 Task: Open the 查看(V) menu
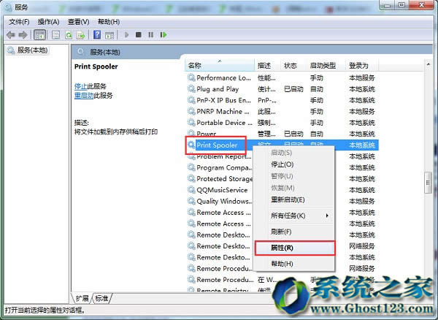point(79,22)
